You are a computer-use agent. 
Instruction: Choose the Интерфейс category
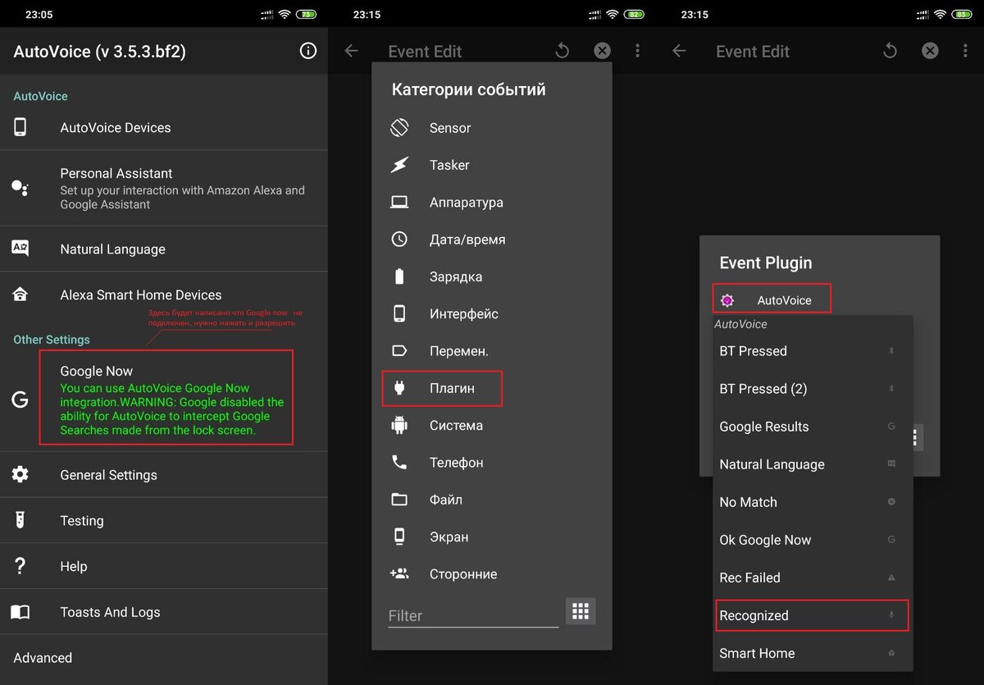pyautogui.click(x=492, y=313)
